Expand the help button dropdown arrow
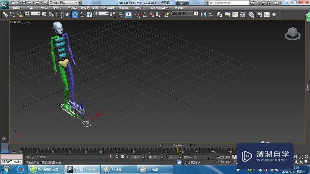 (281, 3)
